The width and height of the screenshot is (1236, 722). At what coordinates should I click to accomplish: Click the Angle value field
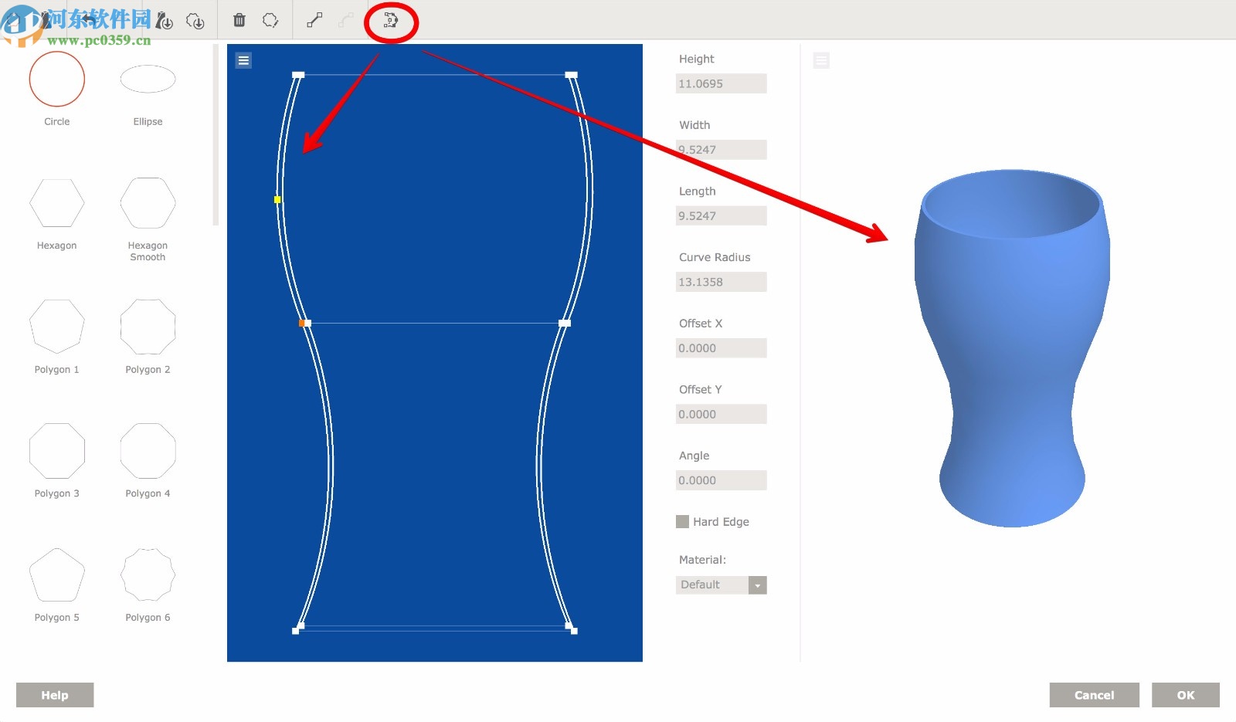coord(722,480)
